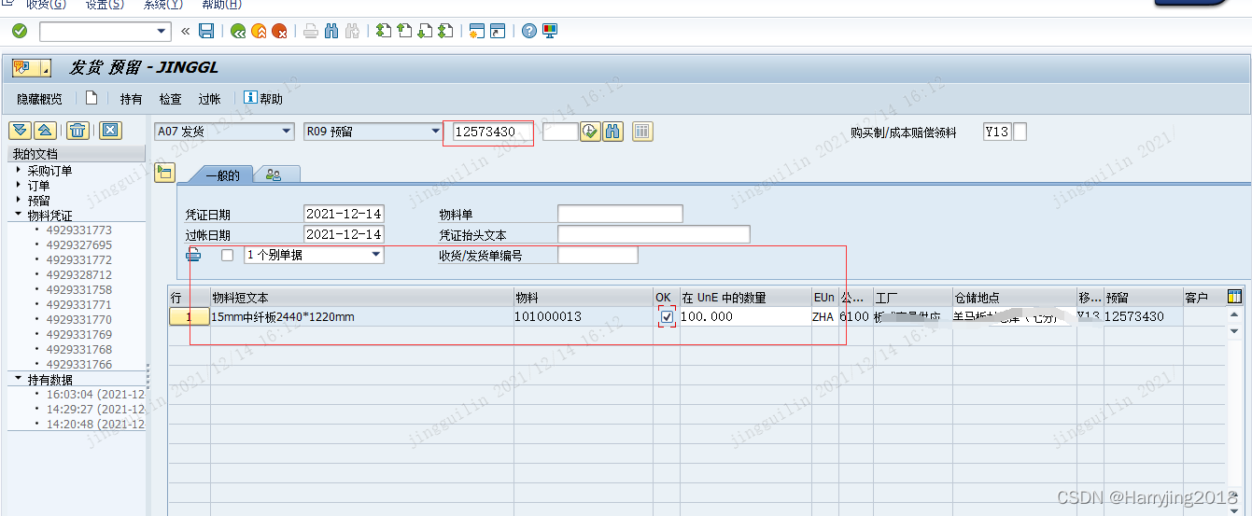Click the Generate shortcut icon
The height and width of the screenshot is (516, 1252).
tap(498, 31)
